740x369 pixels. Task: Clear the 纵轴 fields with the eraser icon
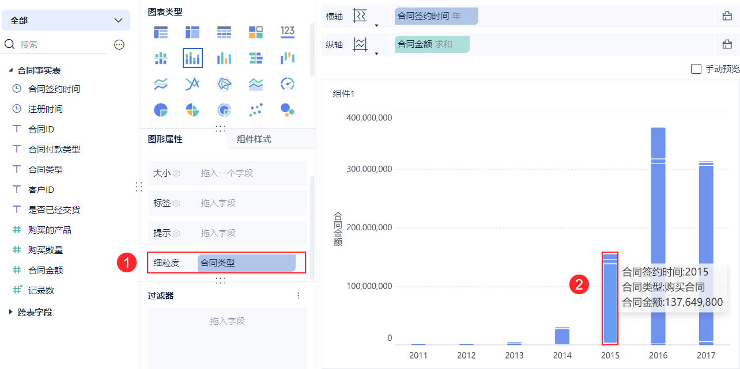[x=727, y=44]
